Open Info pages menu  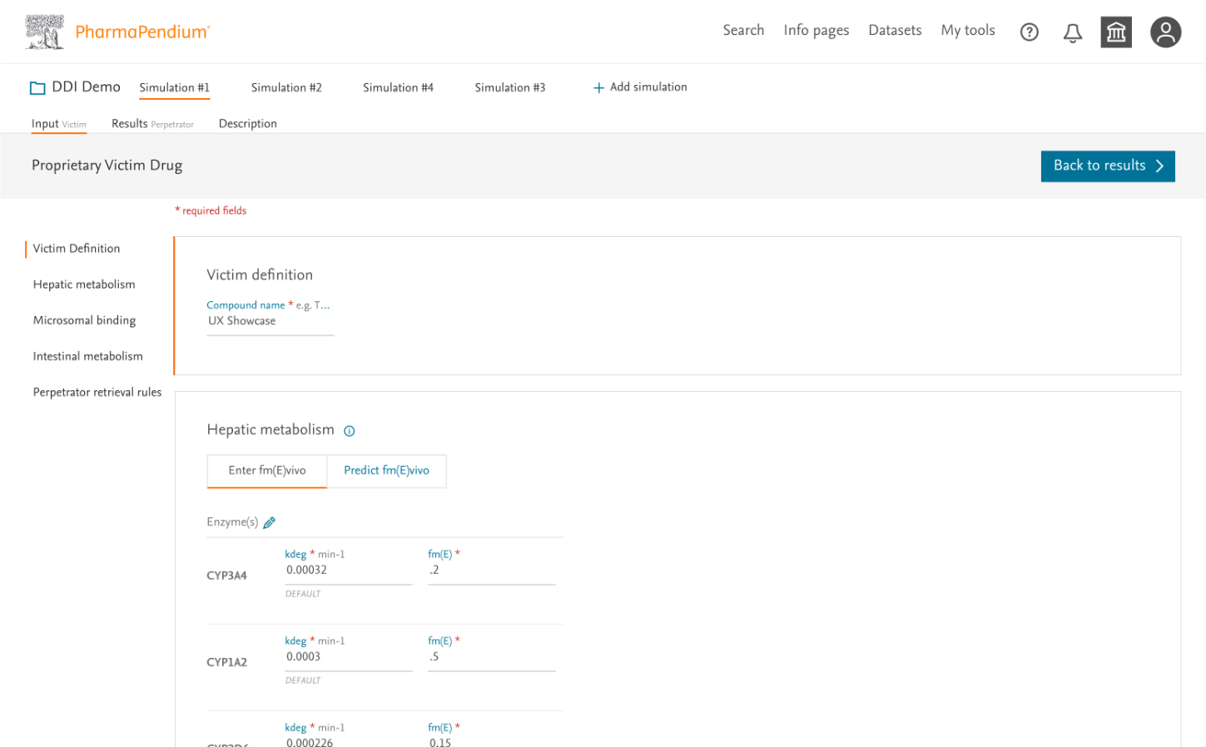[x=816, y=30]
